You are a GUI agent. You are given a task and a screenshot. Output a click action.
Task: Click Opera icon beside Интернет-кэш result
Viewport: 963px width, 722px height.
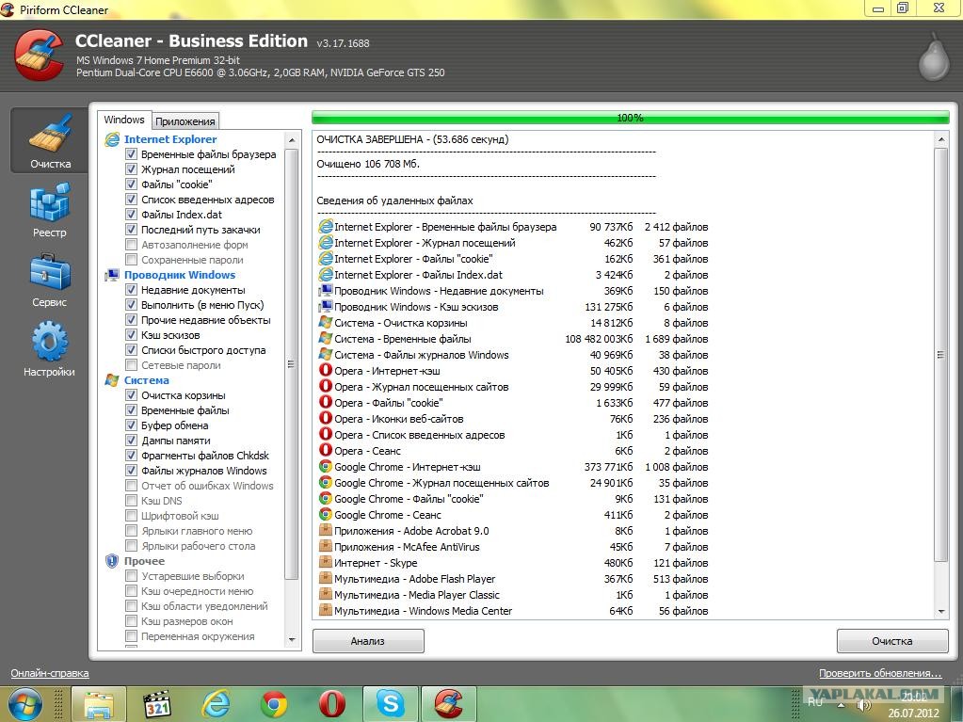click(x=326, y=370)
